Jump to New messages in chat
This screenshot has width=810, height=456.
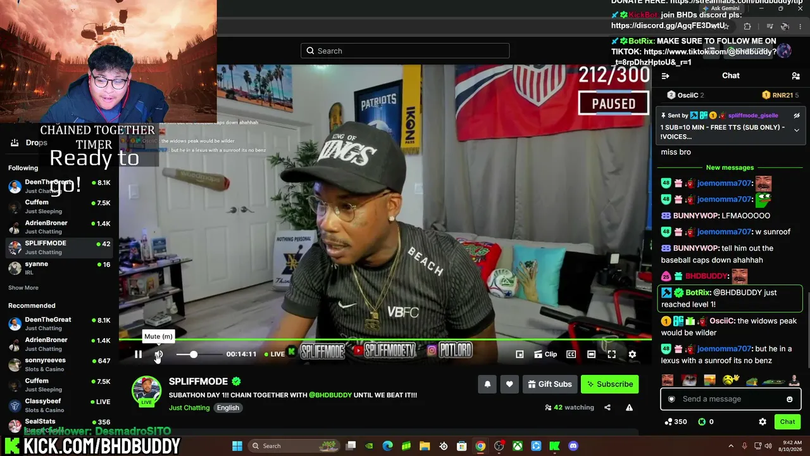click(x=730, y=168)
